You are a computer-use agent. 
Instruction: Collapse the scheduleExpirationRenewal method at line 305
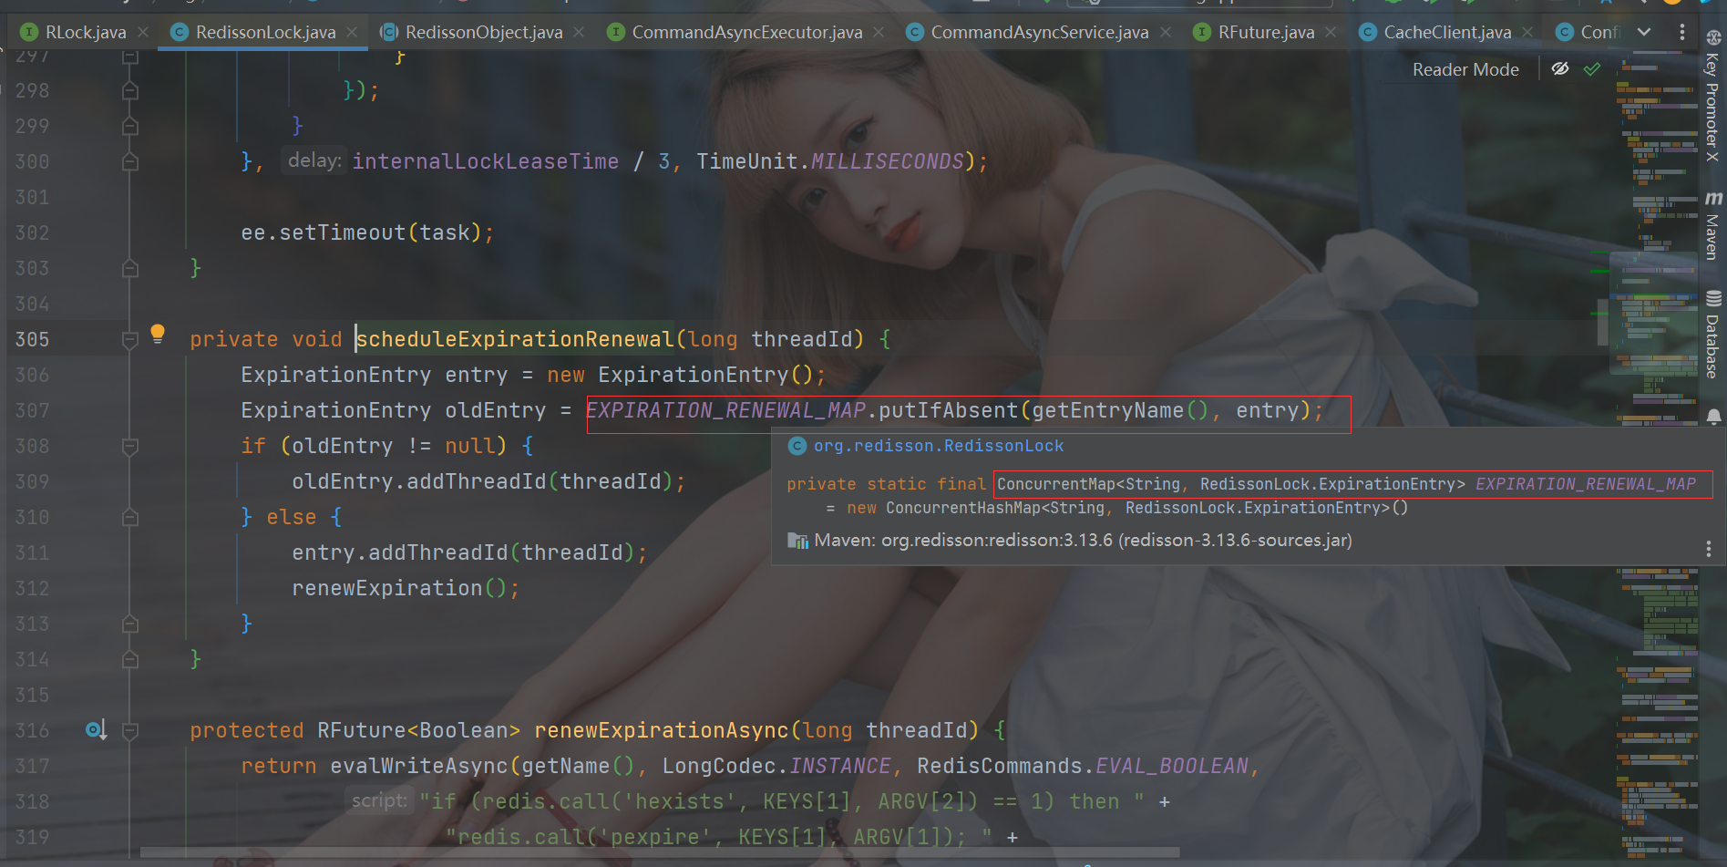[130, 340]
